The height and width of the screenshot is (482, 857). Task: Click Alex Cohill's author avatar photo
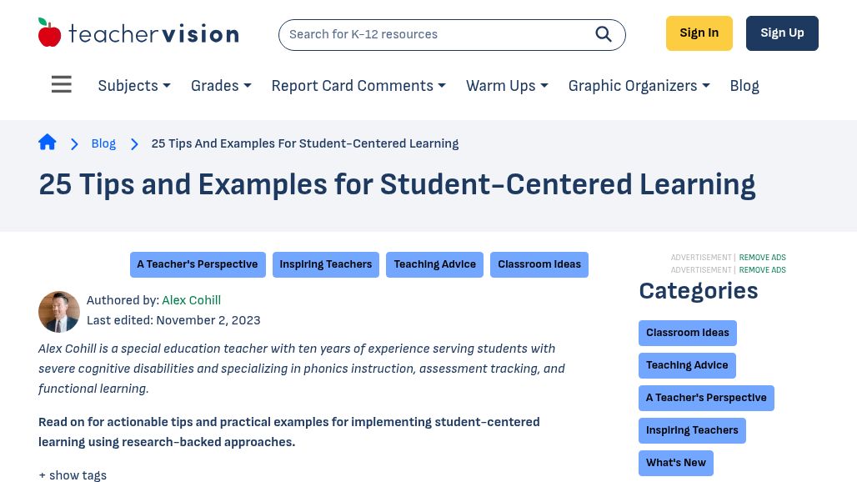[x=59, y=311]
